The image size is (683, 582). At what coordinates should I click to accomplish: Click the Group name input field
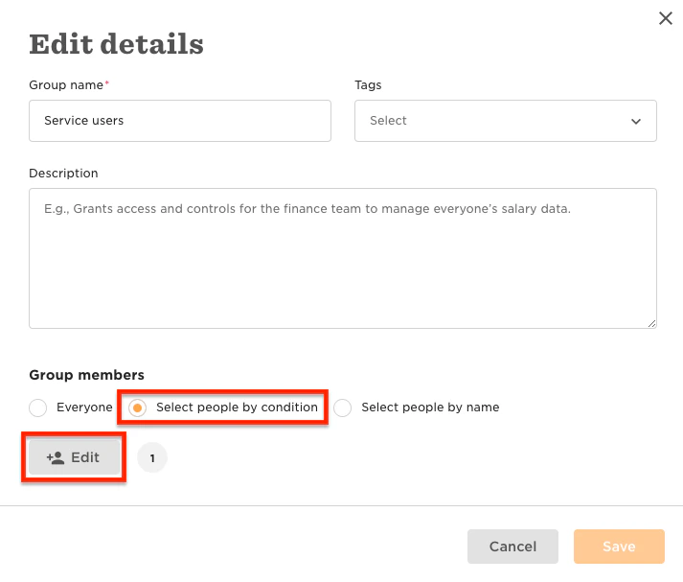[x=180, y=121]
